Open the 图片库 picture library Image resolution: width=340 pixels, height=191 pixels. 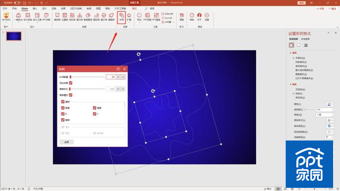[x=104, y=17]
